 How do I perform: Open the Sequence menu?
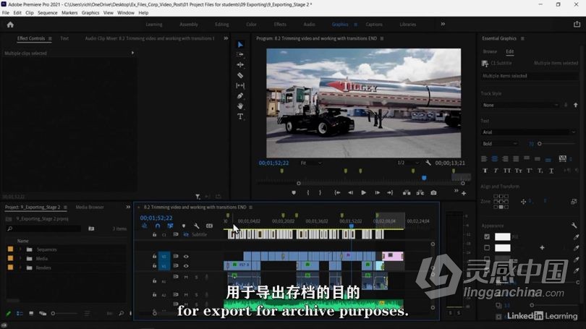[48, 13]
